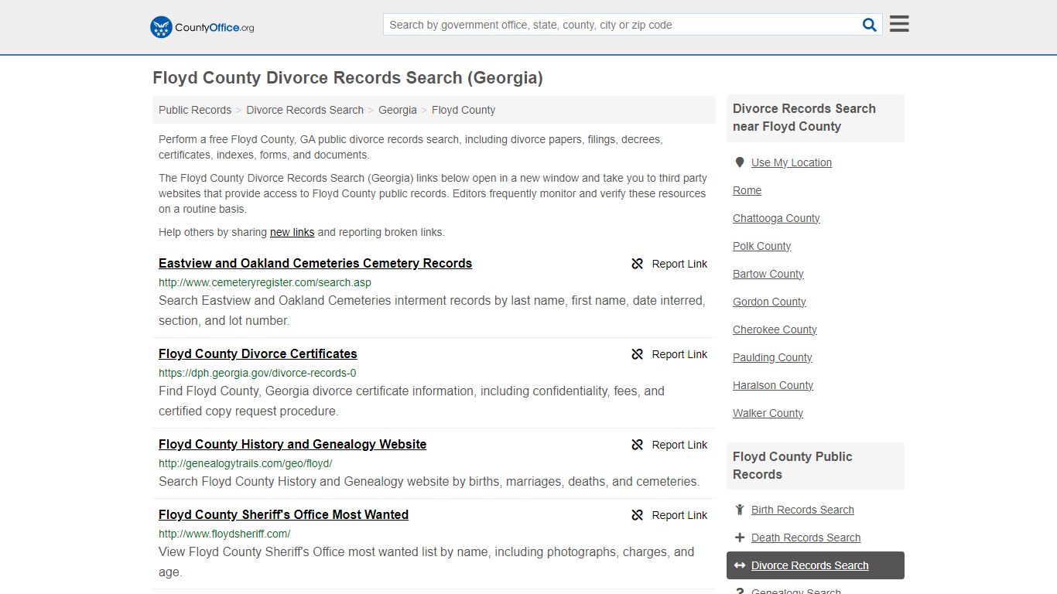Select Floyd County breadcrumb
Image resolution: width=1057 pixels, height=594 pixels.
(464, 110)
